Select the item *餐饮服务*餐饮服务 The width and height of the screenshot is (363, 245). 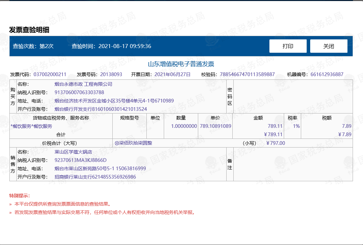(31, 126)
